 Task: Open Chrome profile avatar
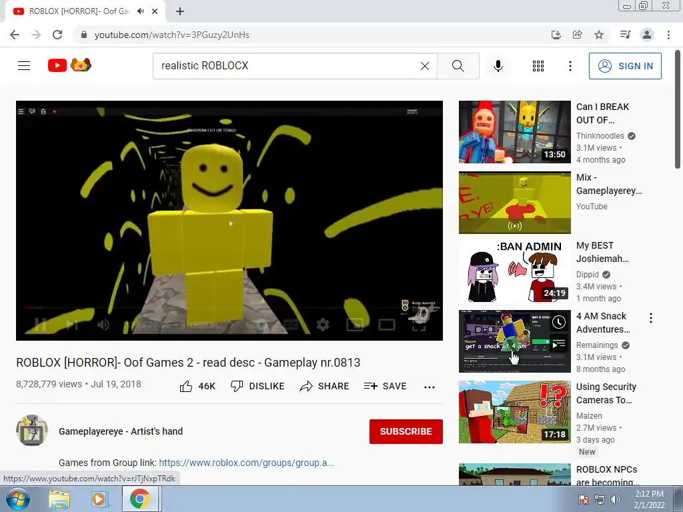point(647,35)
